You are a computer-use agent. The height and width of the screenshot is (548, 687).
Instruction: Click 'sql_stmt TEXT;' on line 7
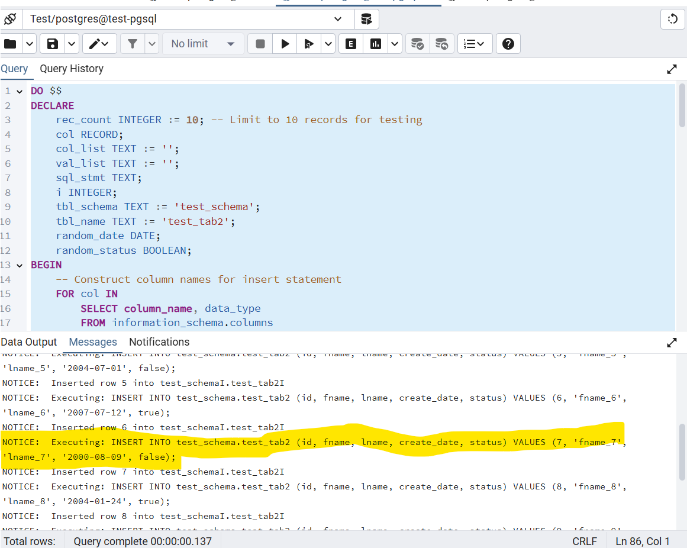click(x=99, y=178)
